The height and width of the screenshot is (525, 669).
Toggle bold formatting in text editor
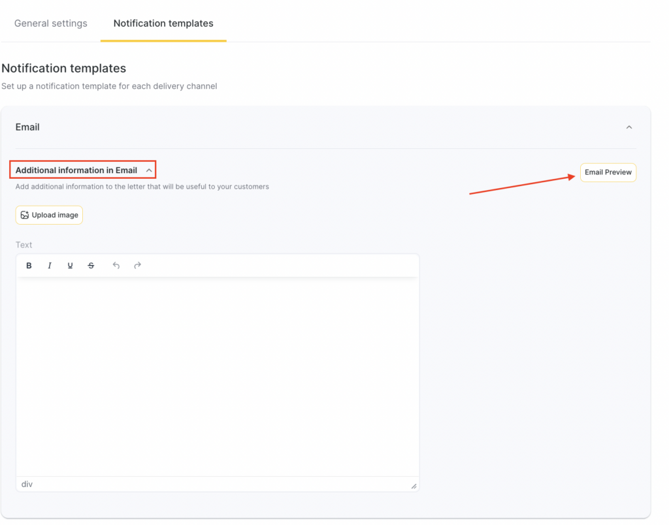(29, 266)
